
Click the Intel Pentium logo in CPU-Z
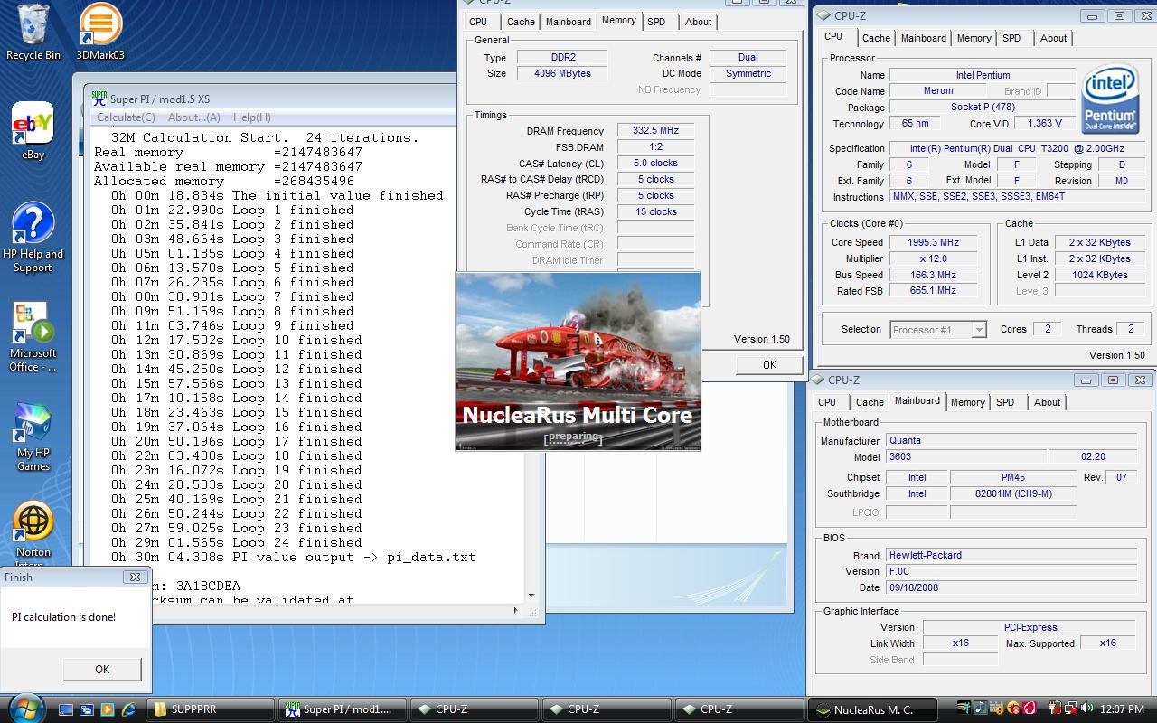coord(1108,99)
